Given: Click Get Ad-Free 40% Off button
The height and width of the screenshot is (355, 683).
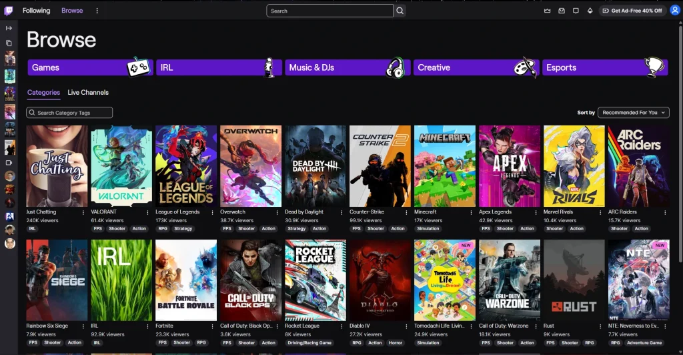Looking at the screenshot, I should (x=632, y=11).
